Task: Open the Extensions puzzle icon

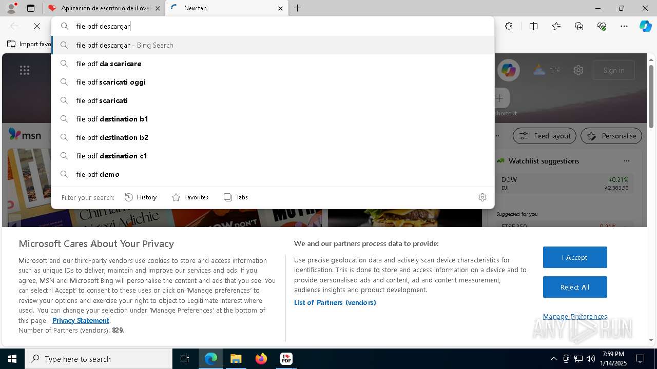Action: (509, 26)
